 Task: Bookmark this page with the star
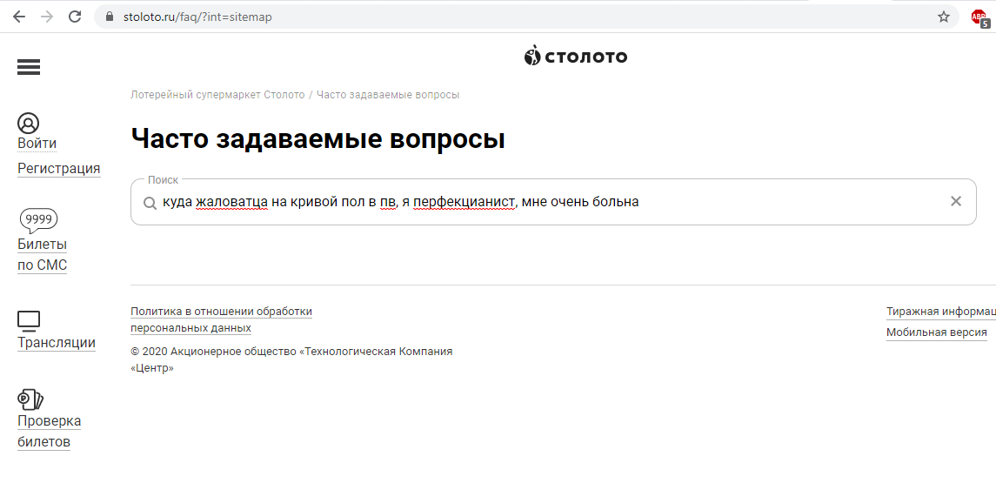click(x=944, y=17)
